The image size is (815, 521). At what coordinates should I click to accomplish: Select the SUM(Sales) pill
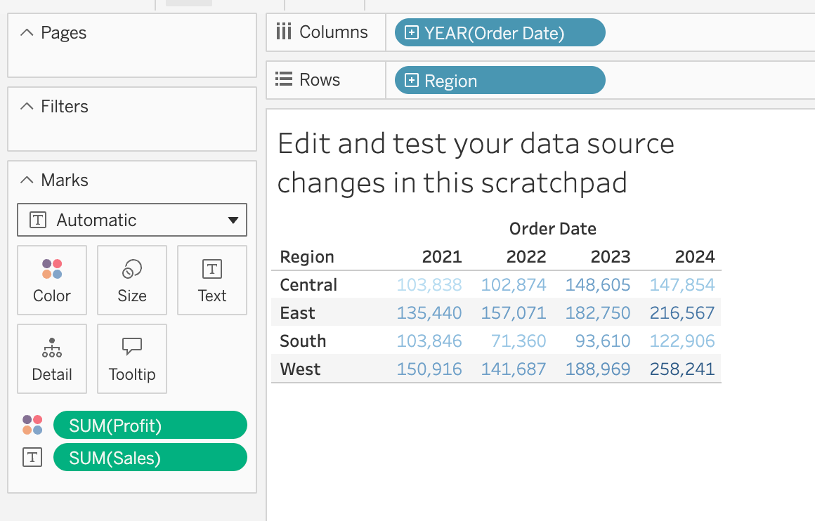[x=150, y=457]
